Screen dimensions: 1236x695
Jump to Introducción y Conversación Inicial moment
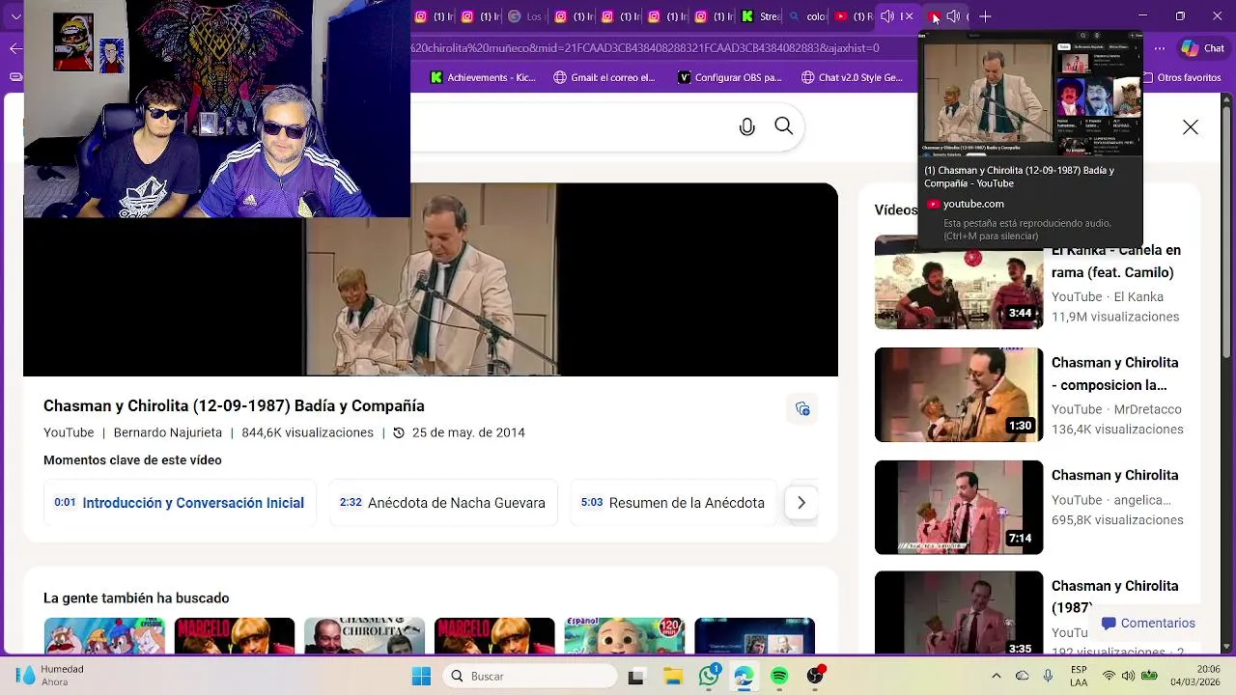point(180,503)
